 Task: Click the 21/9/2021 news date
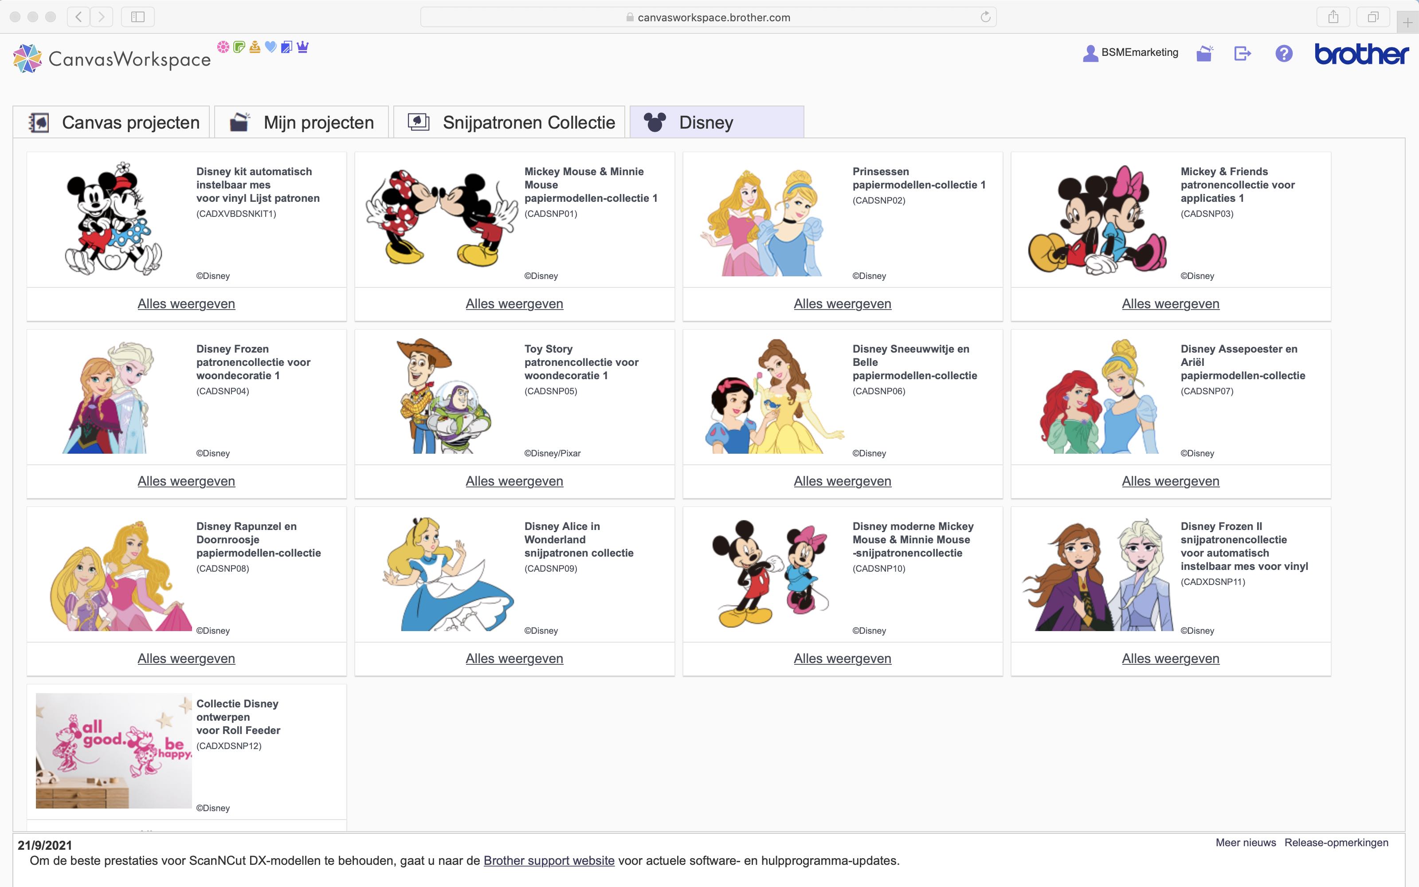[44, 845]
